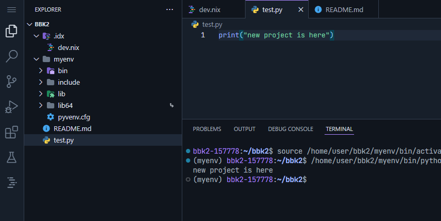Open the IDX panel icon in activity bar

pyautogui.click(x=12, y=183)
